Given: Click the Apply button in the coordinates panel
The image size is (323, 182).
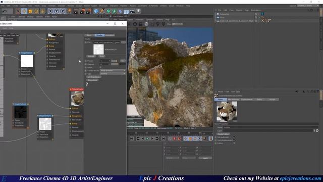Looking at the screenshot, I should 205,158.
